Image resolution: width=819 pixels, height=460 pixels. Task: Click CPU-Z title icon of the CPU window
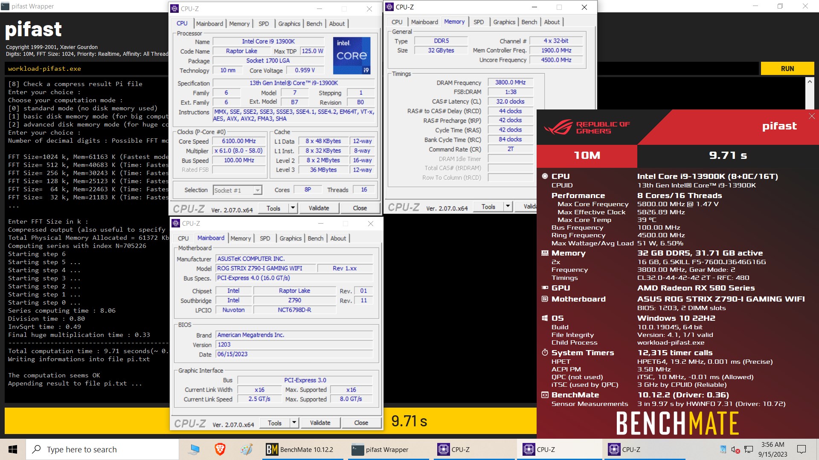tap(174, 9)
